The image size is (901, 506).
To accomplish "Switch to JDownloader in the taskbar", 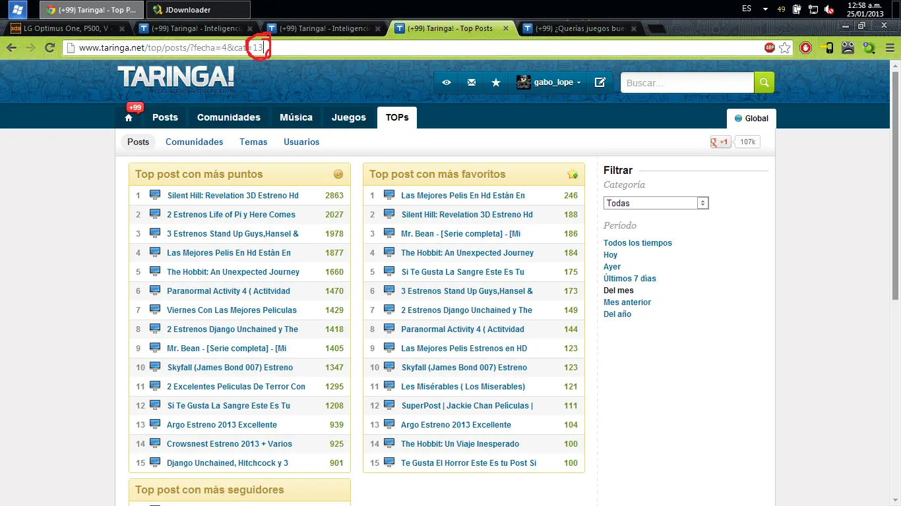I will point(199,9).
